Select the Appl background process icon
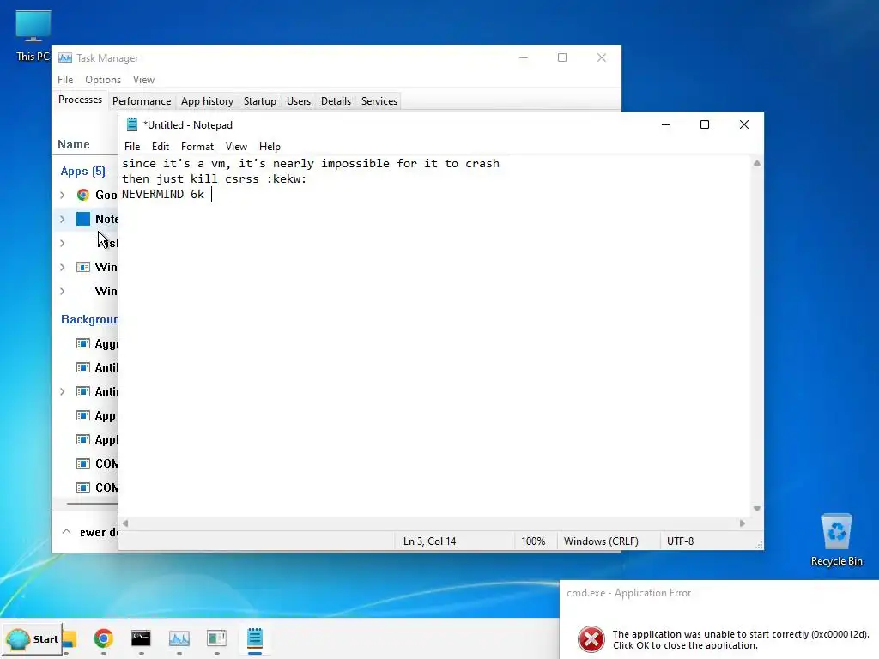This screenshot has height=659, width=879. coord(83,440)
